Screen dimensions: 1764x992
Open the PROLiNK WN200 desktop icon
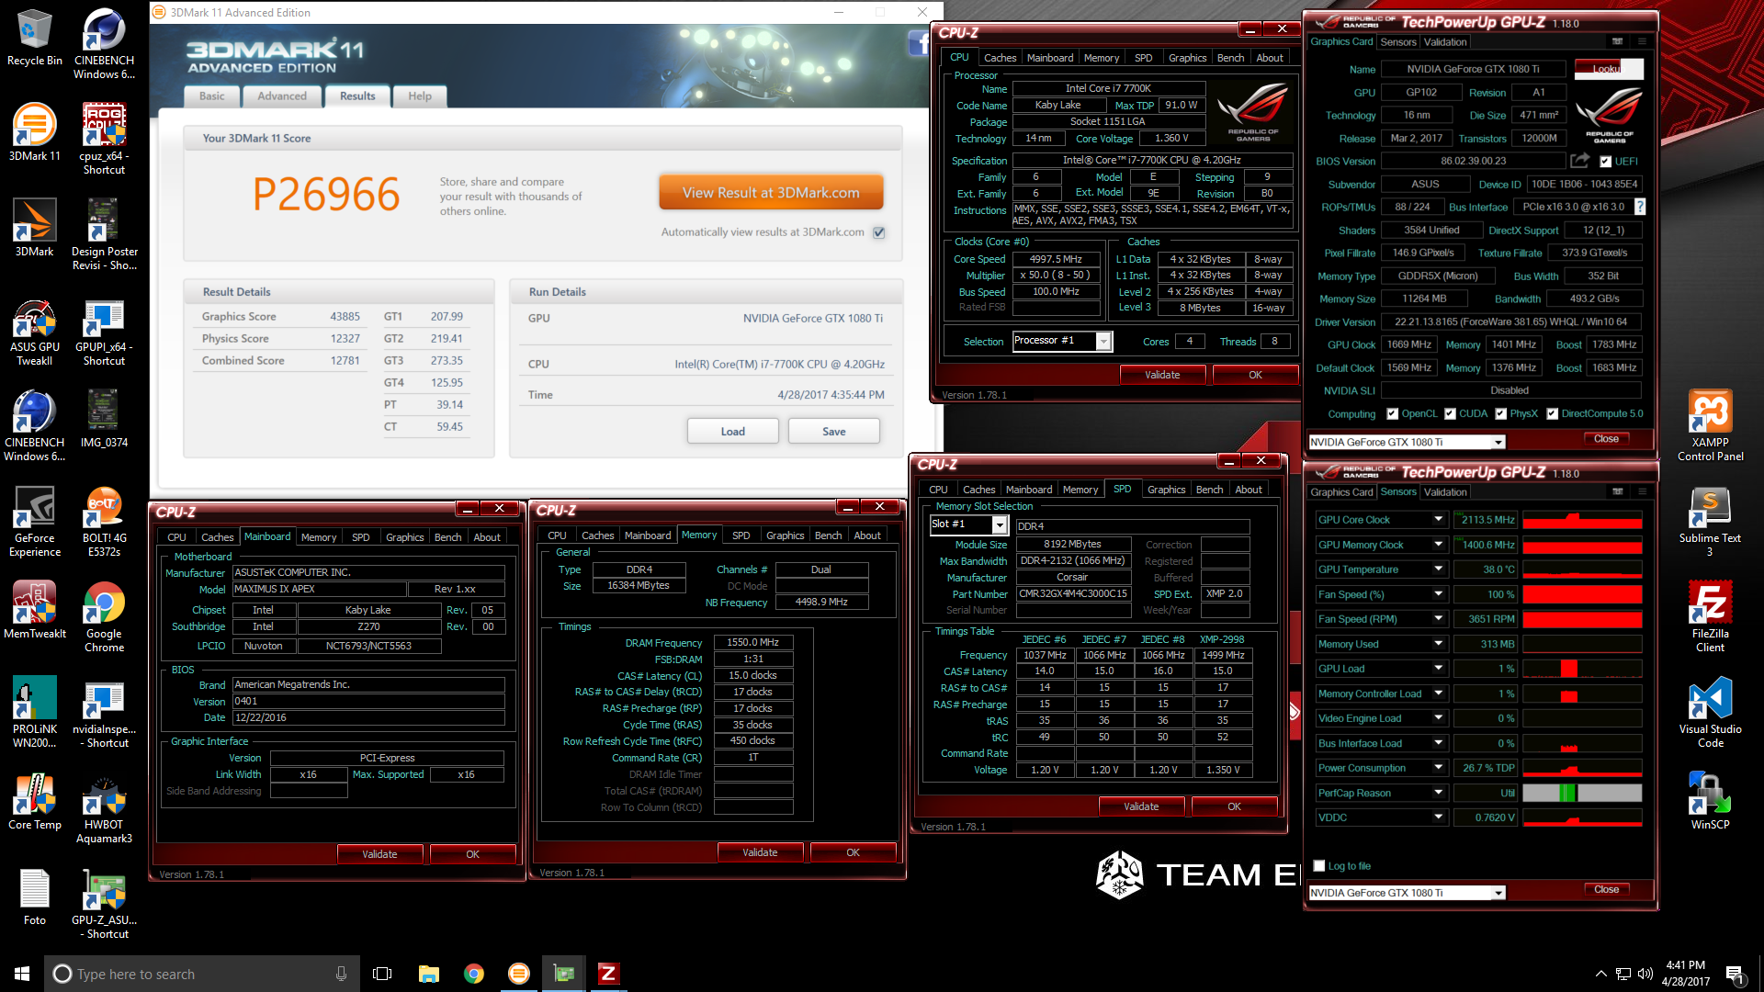[x=35, y=713]
